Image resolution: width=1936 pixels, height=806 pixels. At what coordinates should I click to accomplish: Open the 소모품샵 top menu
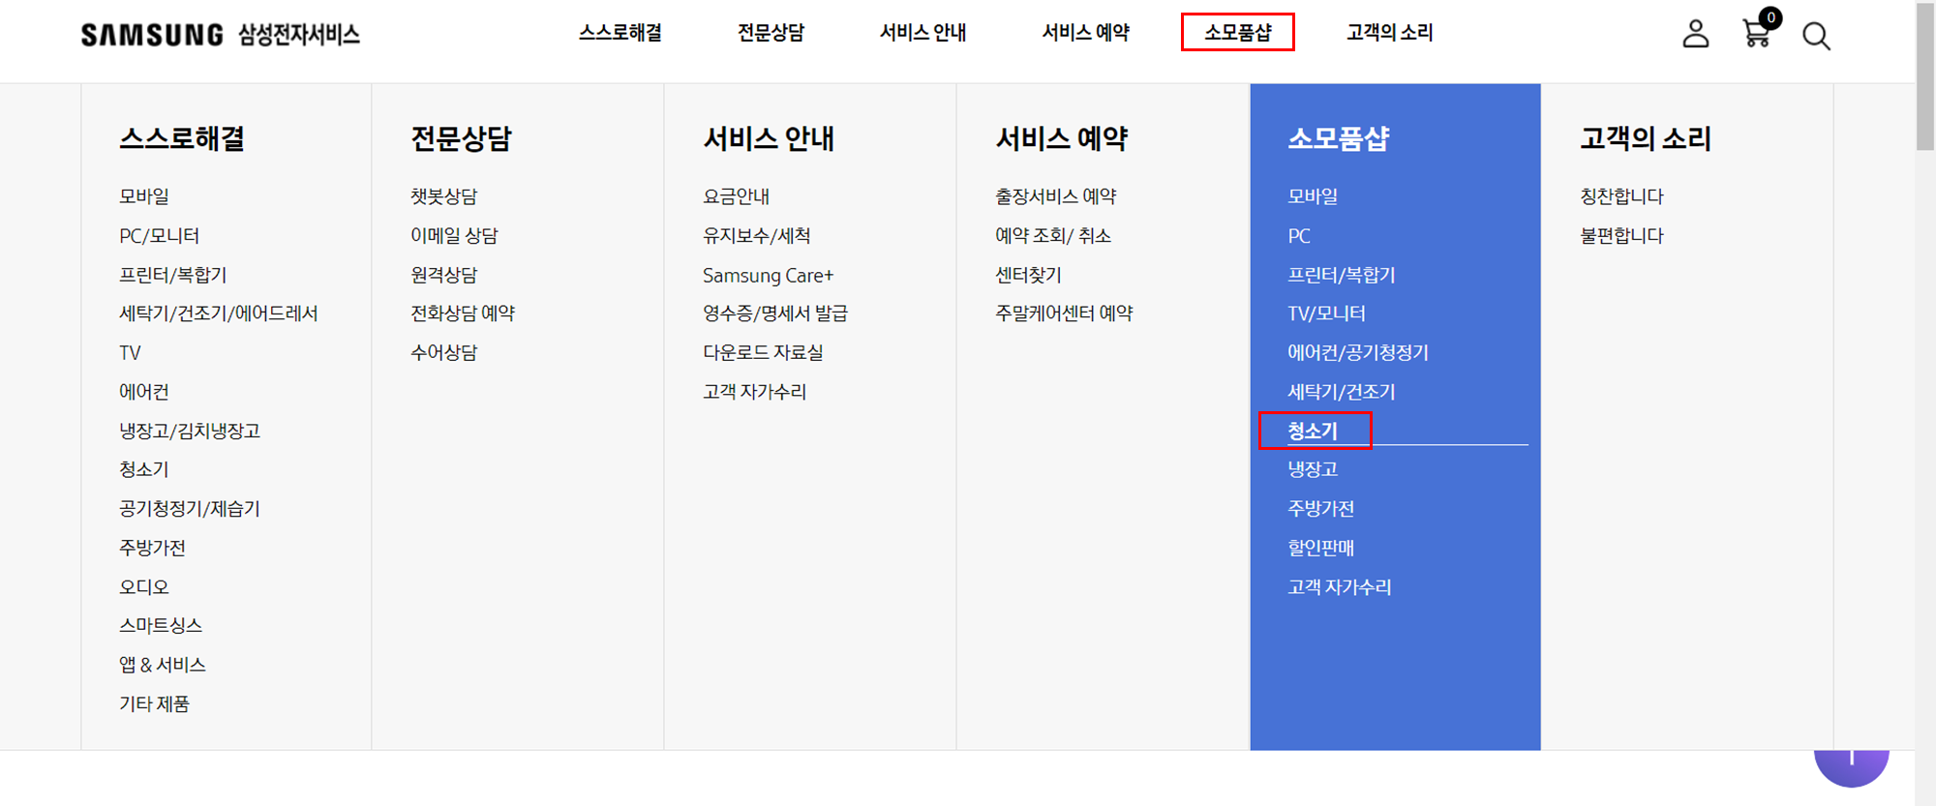(1238, 32)
